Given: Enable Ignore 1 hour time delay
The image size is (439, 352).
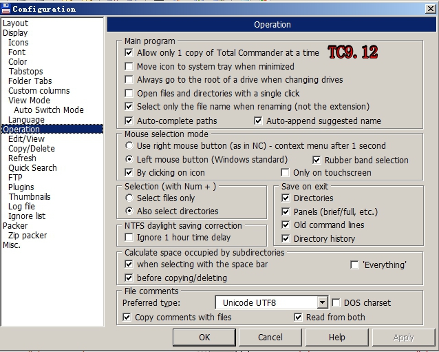Looking at the screenshot, I should click(x=129, y=238).
